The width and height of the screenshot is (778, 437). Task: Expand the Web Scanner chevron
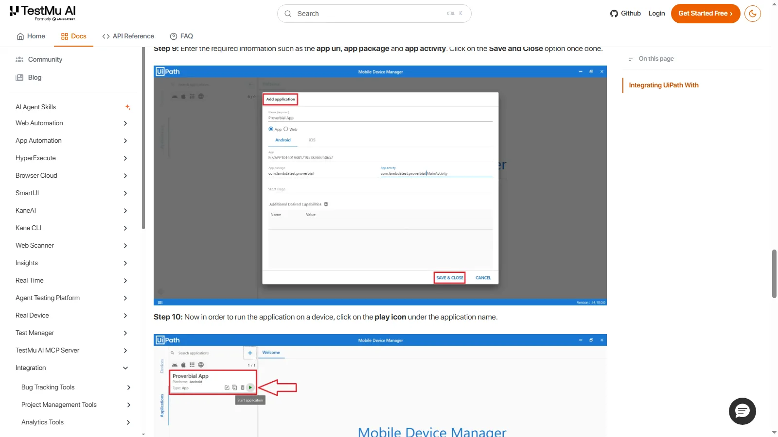coord(125,246)
